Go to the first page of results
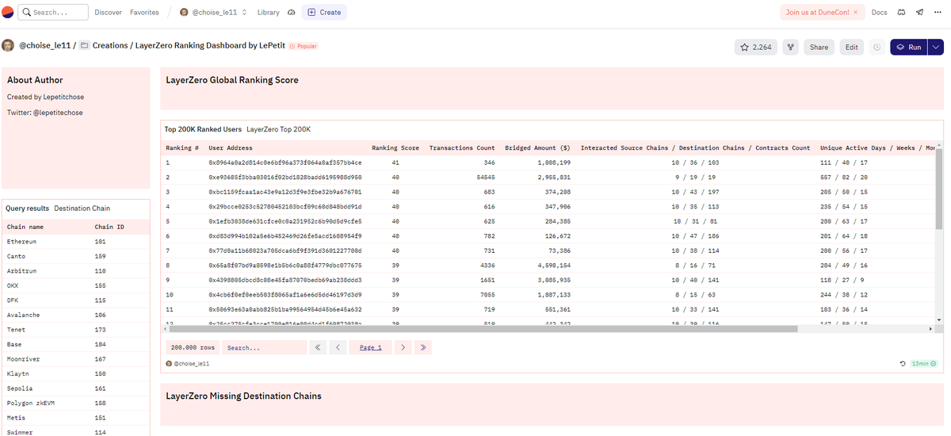 tap(318, 347)
